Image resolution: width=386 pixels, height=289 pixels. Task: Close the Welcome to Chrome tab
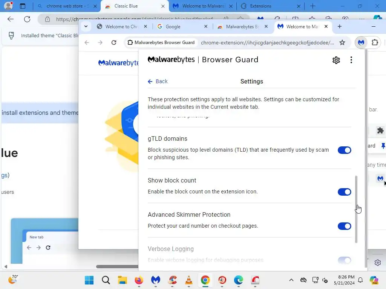[146, 26]
